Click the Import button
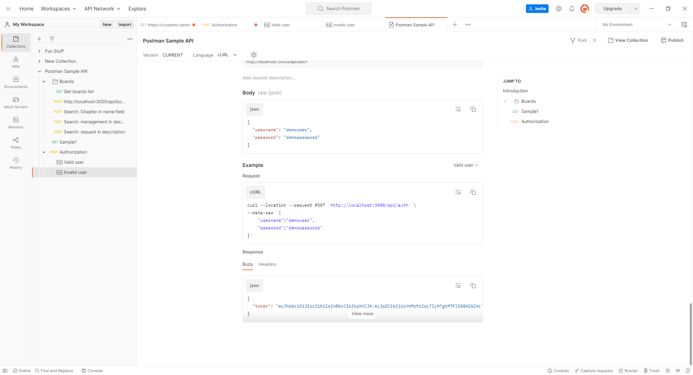The height and width of the screenshot is (375, 693). (125, 25)
